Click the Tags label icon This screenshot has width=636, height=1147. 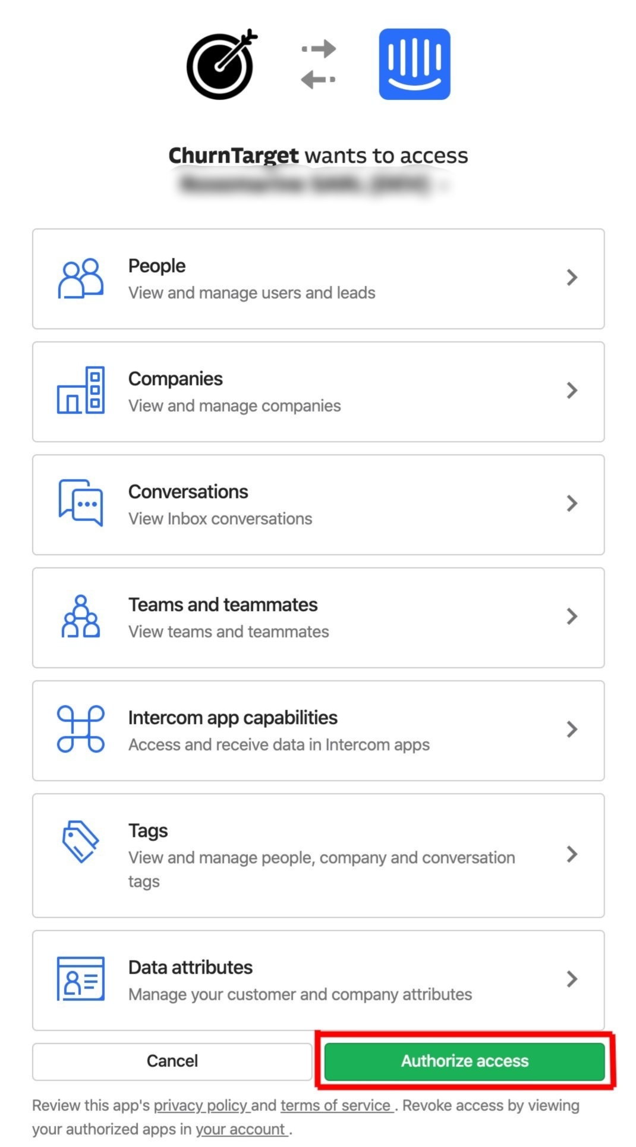pos(81,841)
